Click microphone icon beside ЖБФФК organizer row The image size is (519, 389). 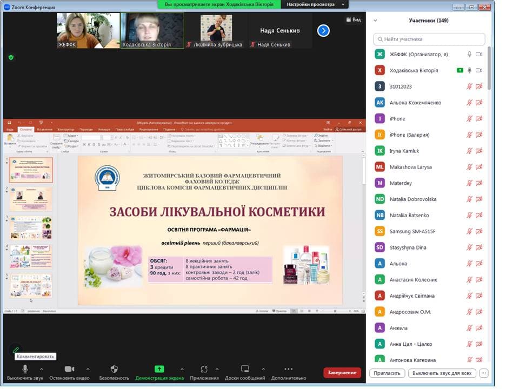469,54
